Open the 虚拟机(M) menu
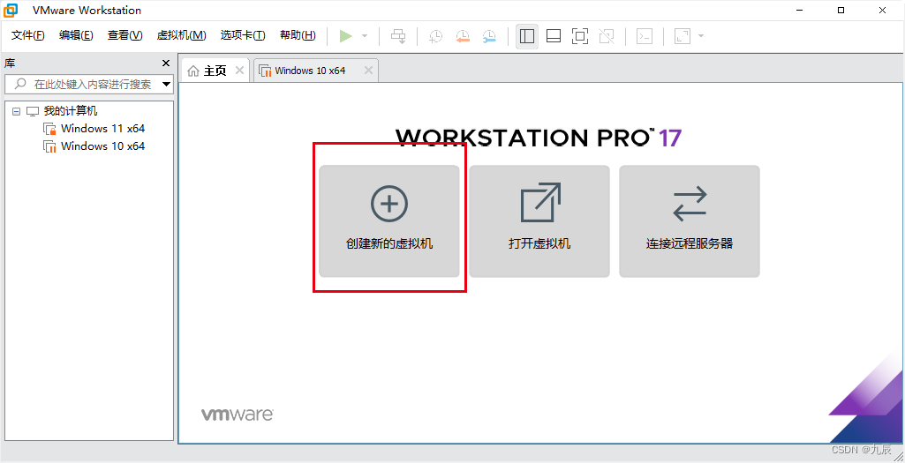 coord(181,35)
